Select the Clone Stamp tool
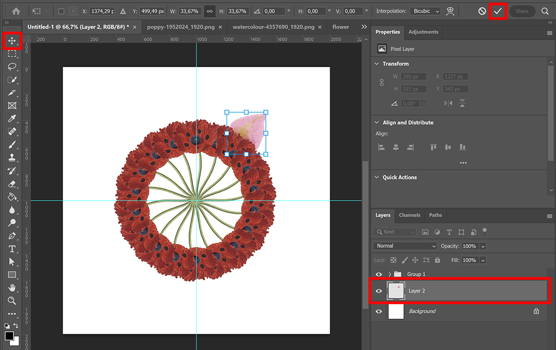Viewport: 556px width, 350px height. click(12, 158)
